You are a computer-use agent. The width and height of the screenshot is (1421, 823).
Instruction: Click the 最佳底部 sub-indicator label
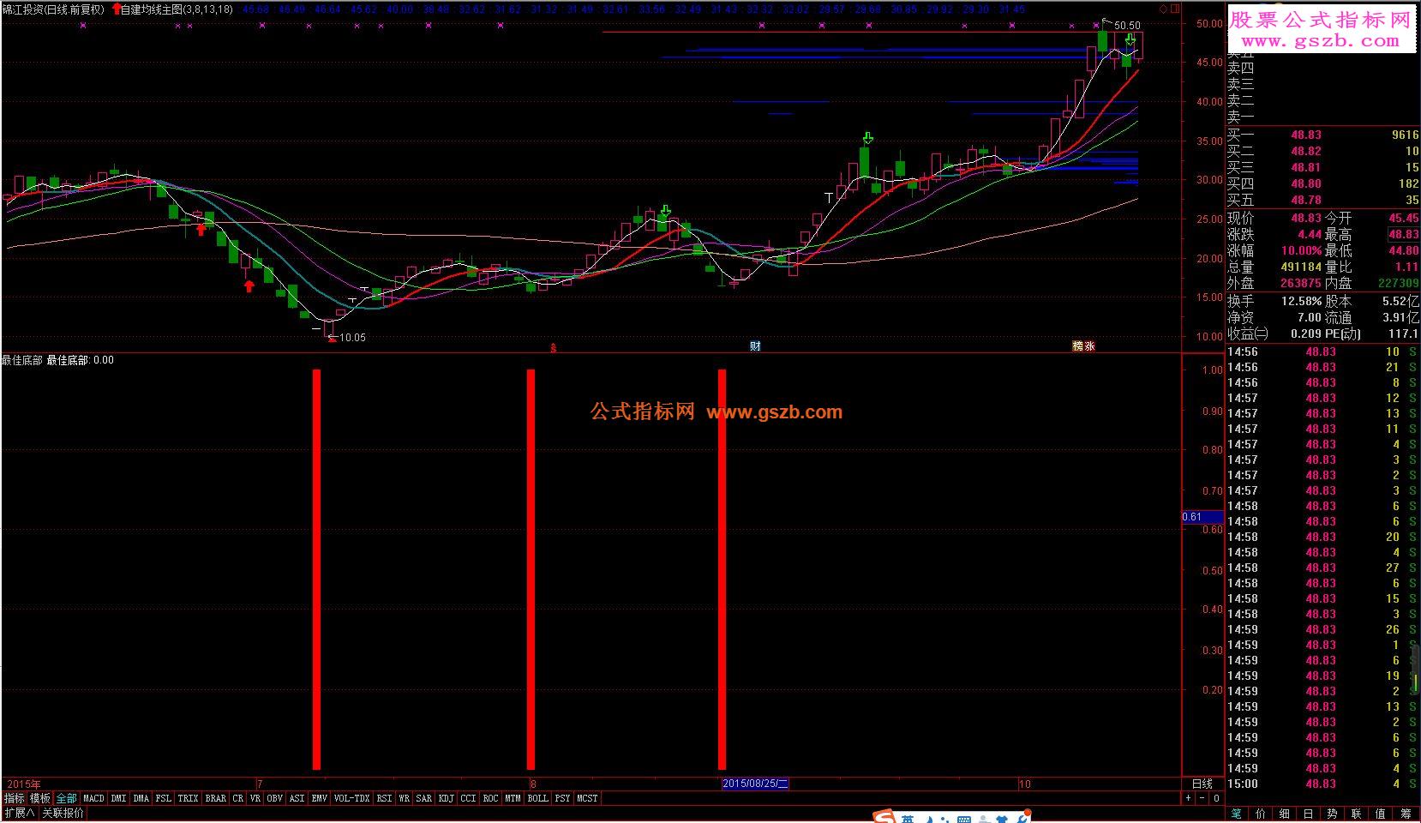[x=22, y=360]
